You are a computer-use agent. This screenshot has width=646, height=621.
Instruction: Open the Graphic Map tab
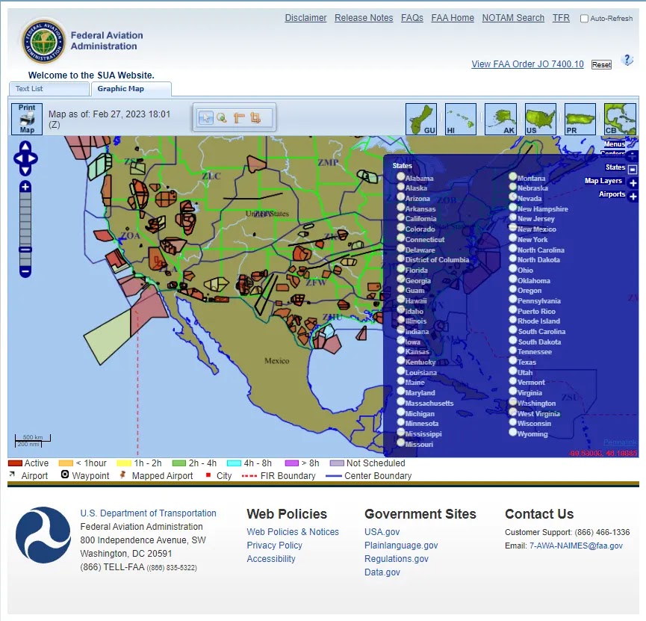pyautogui.click(x=131, y=89)
